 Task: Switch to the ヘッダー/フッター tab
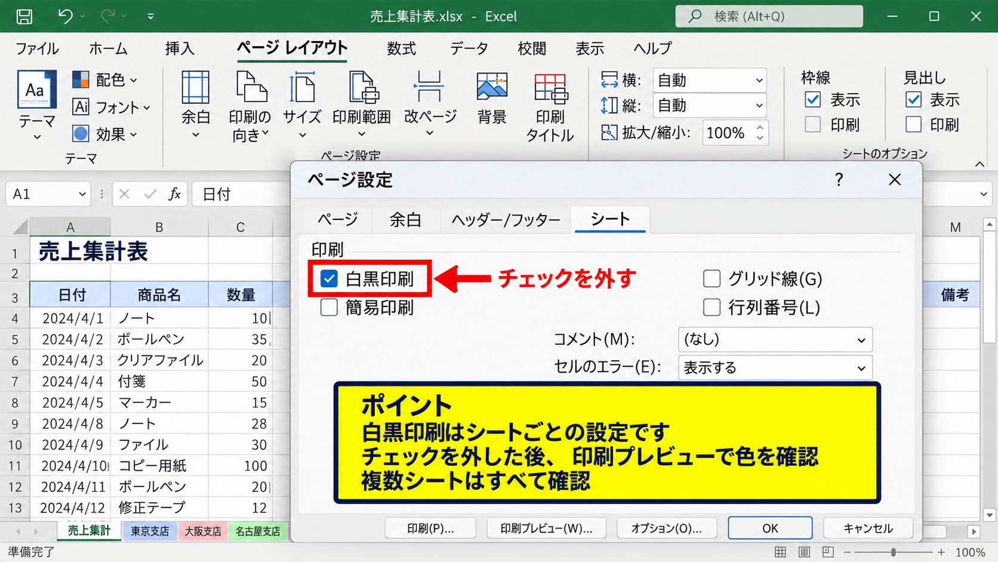point(506,220)
